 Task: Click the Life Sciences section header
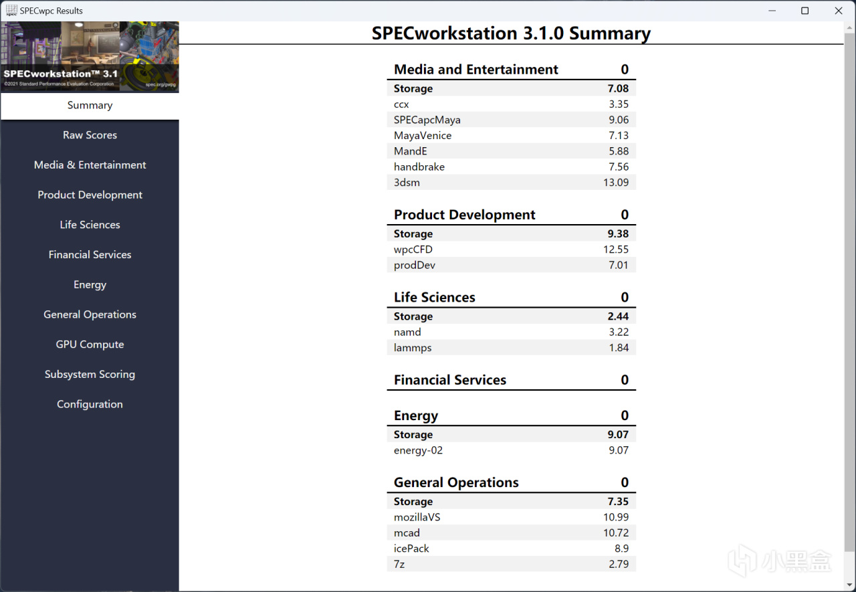click(511, 298)
